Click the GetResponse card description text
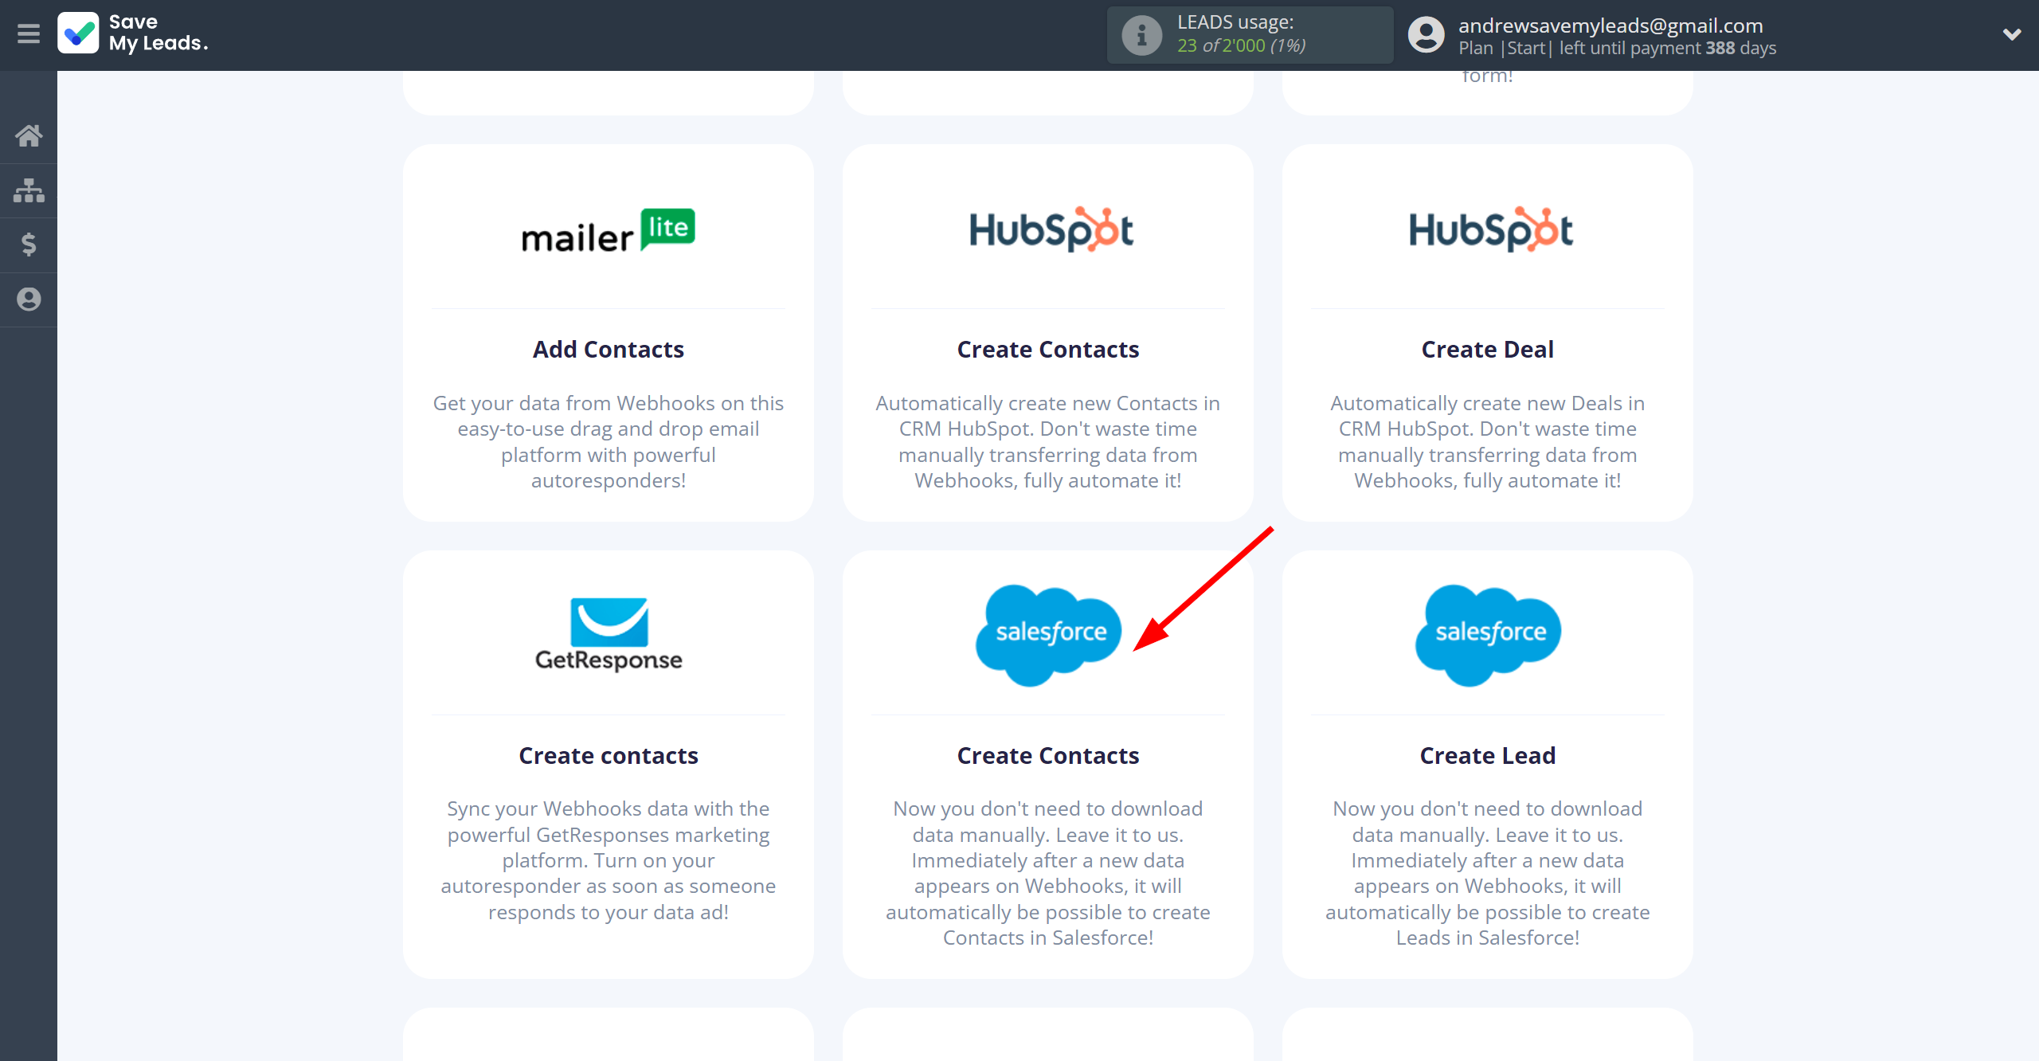 pyautogui.click(x=609, y=860)
